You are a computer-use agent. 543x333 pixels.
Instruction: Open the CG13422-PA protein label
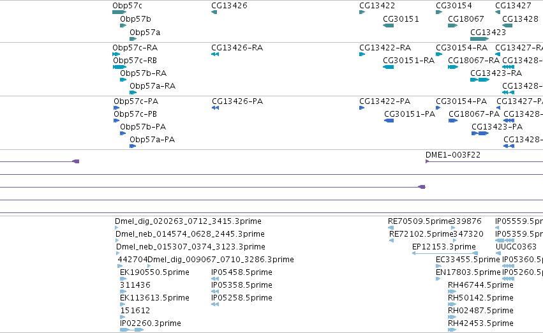[385, 101]
